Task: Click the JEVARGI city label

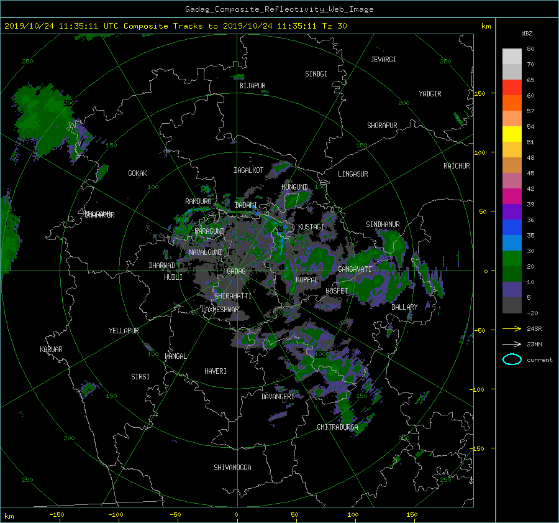Action: click(383, 60)
